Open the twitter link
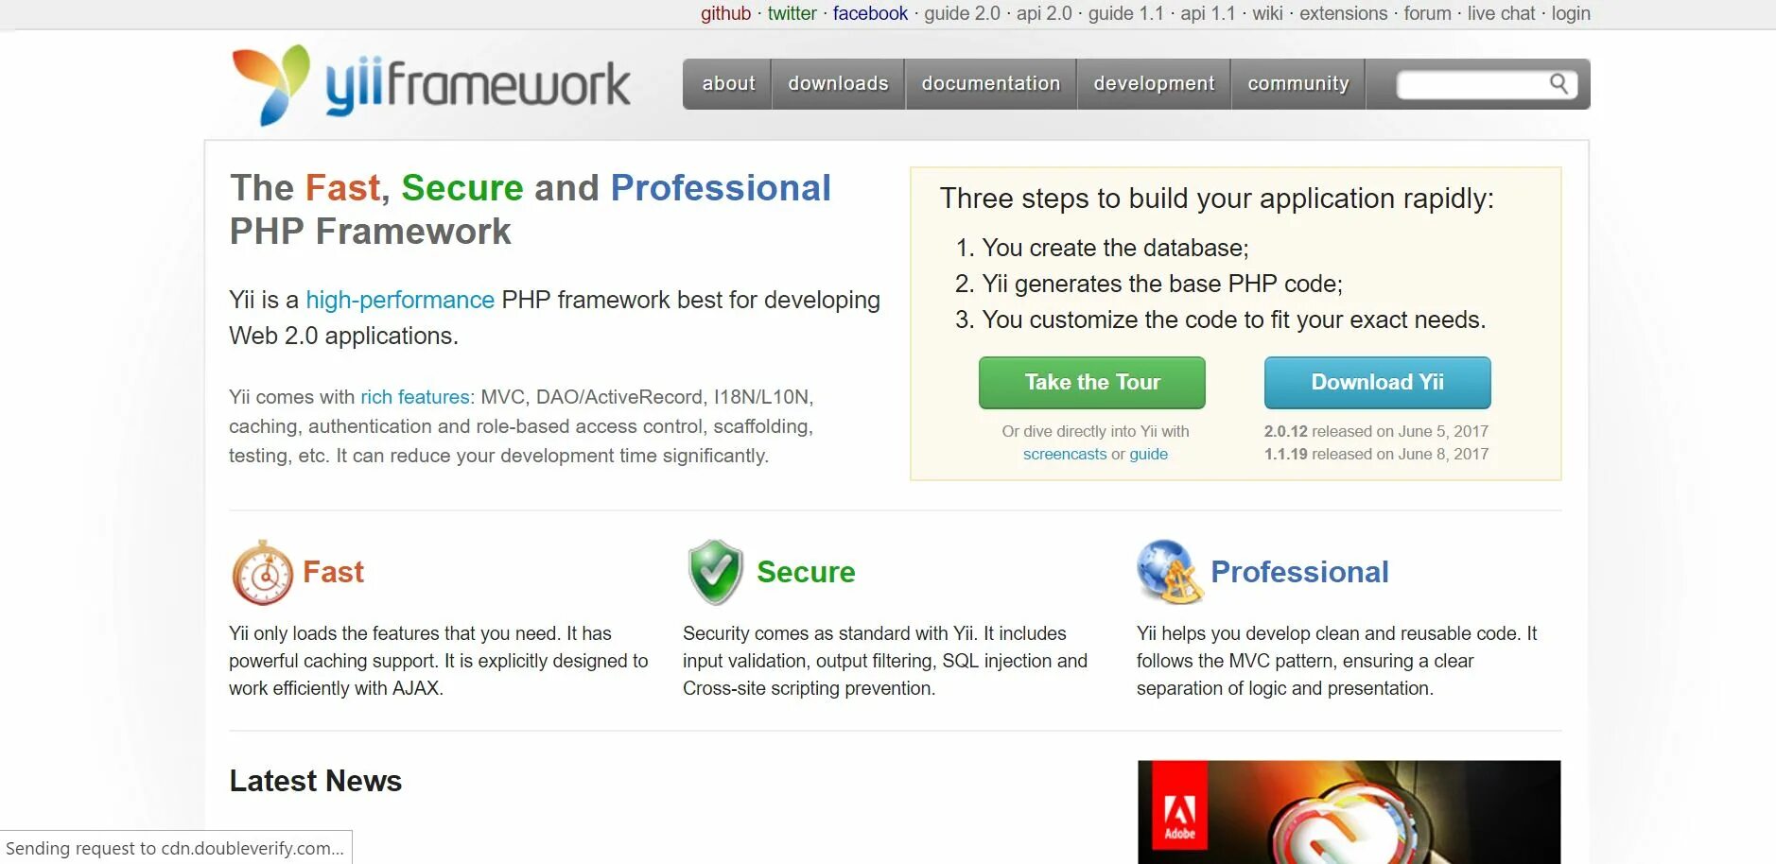 (792, 13)
